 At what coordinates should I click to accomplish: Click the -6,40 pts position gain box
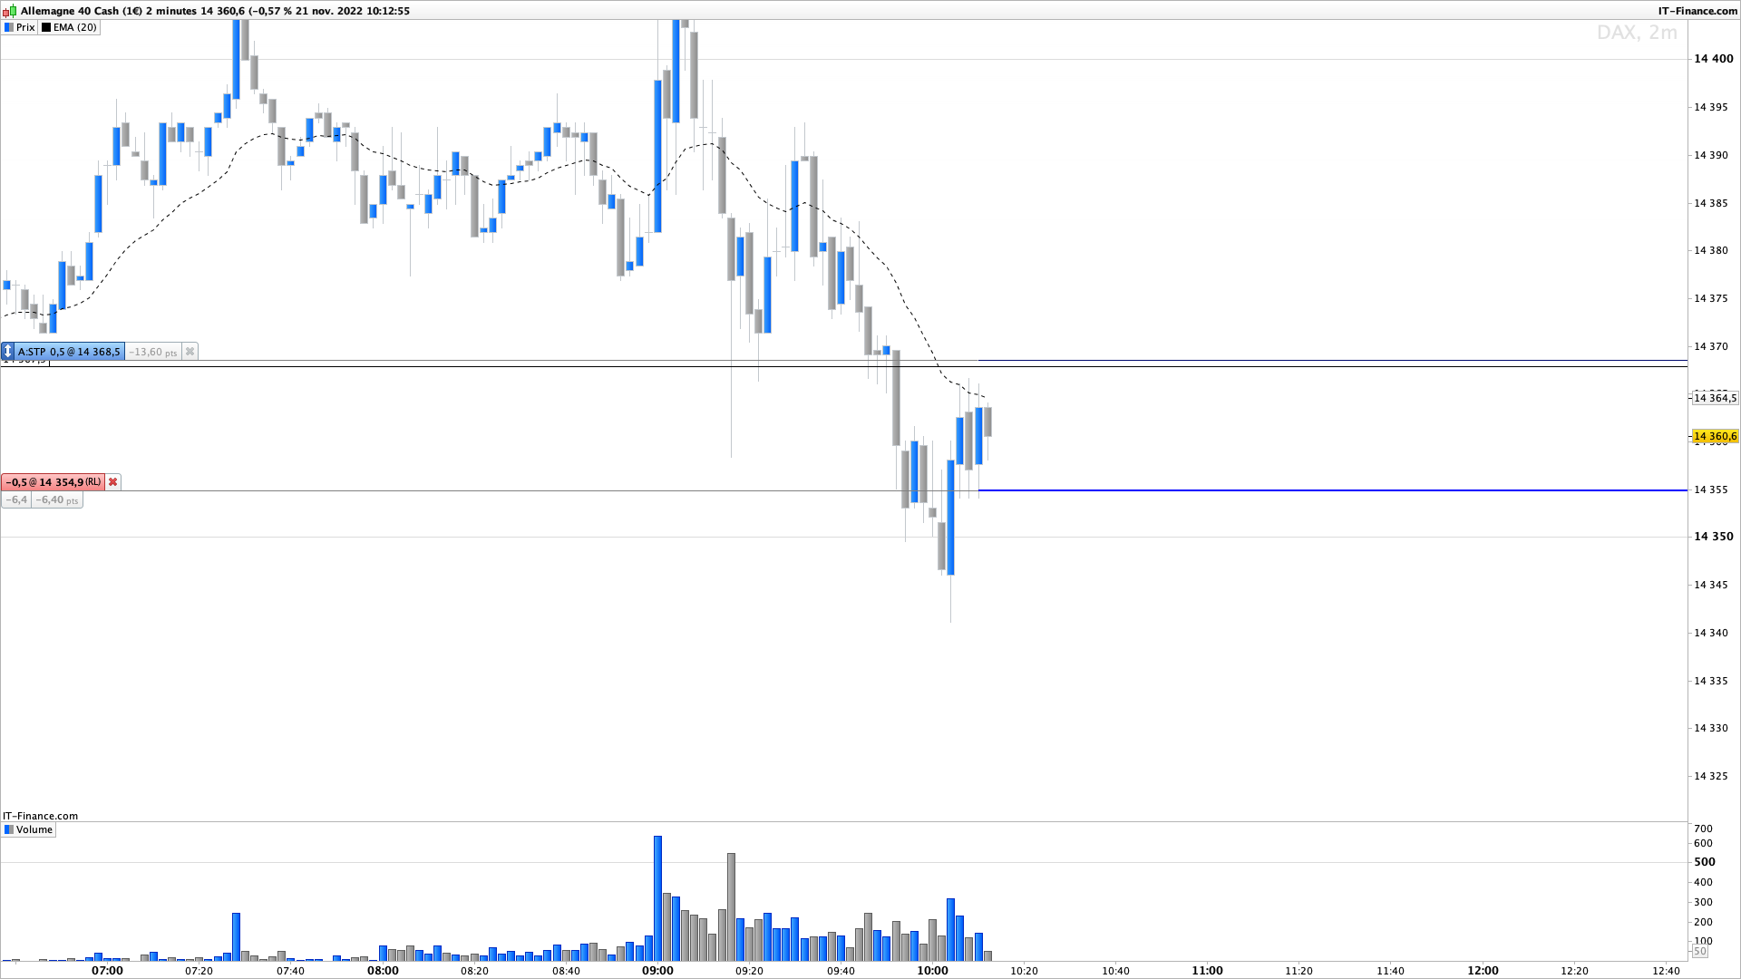(x=57, y=500)
